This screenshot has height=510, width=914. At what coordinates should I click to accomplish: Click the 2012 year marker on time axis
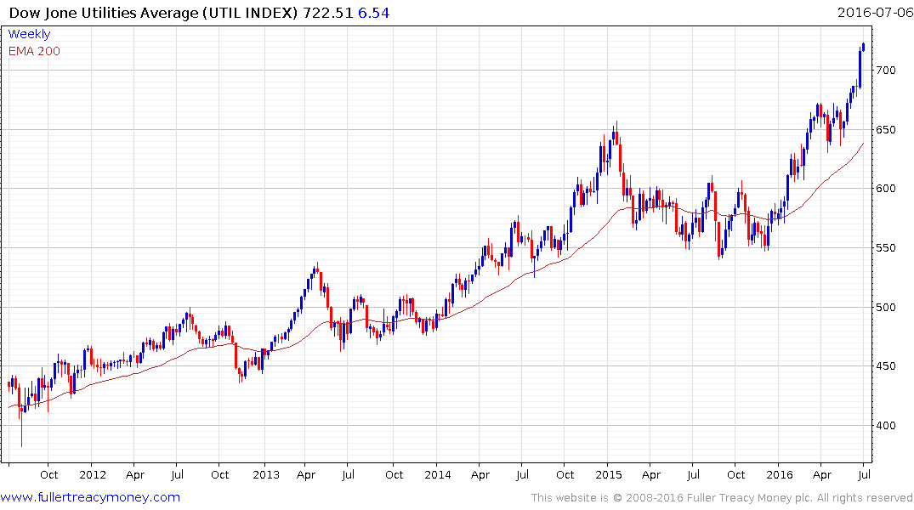pos(93,474)
